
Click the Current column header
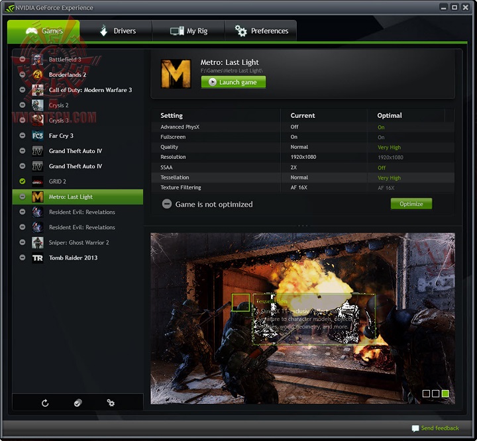pos(303,116)
